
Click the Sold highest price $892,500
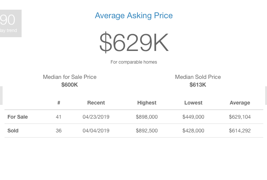coord(147,131)
